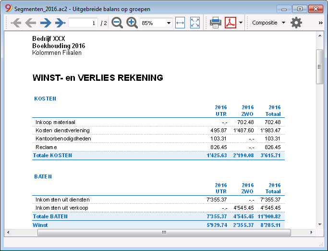Click the application logo in title bar
Viewport: 328px width, 251px height.
point(9,8)
